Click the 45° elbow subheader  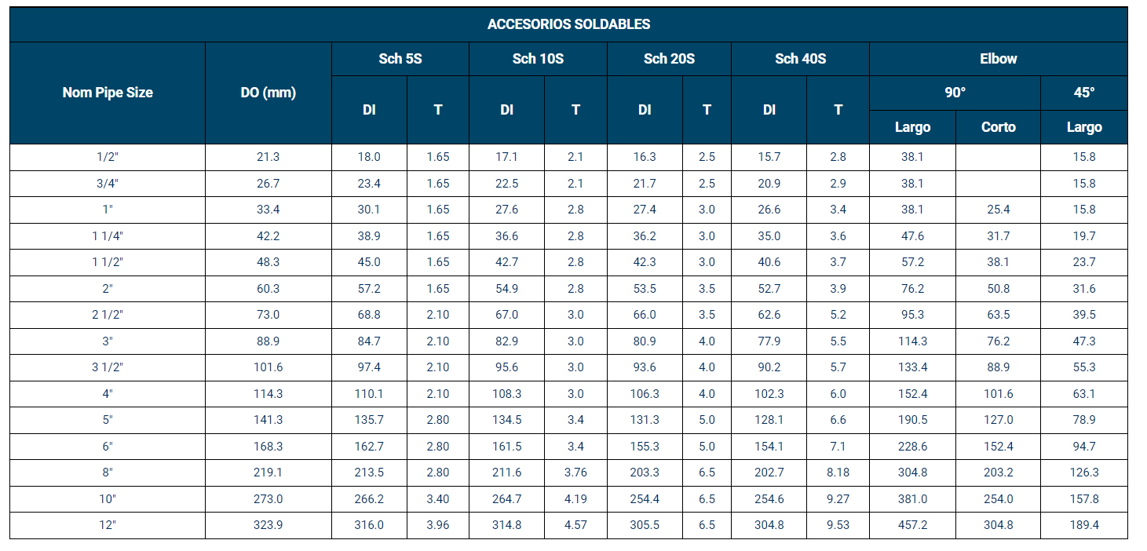click(1084, 93)
